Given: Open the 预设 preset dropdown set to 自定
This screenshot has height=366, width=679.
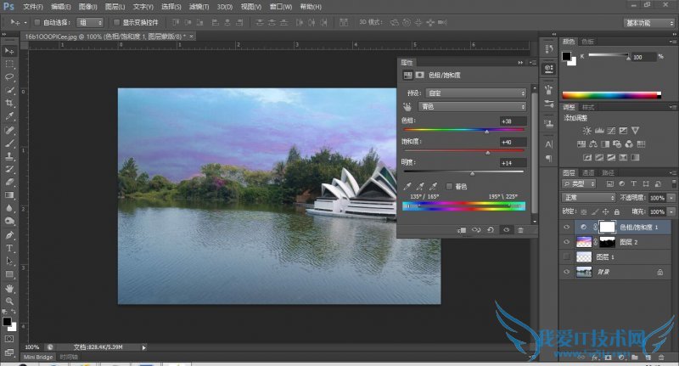Looking at the screenshot, I should (x=477, y=93).
